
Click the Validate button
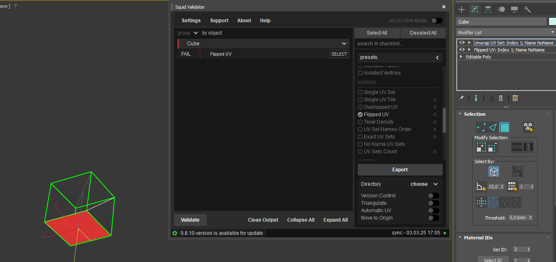coord(190,220)
